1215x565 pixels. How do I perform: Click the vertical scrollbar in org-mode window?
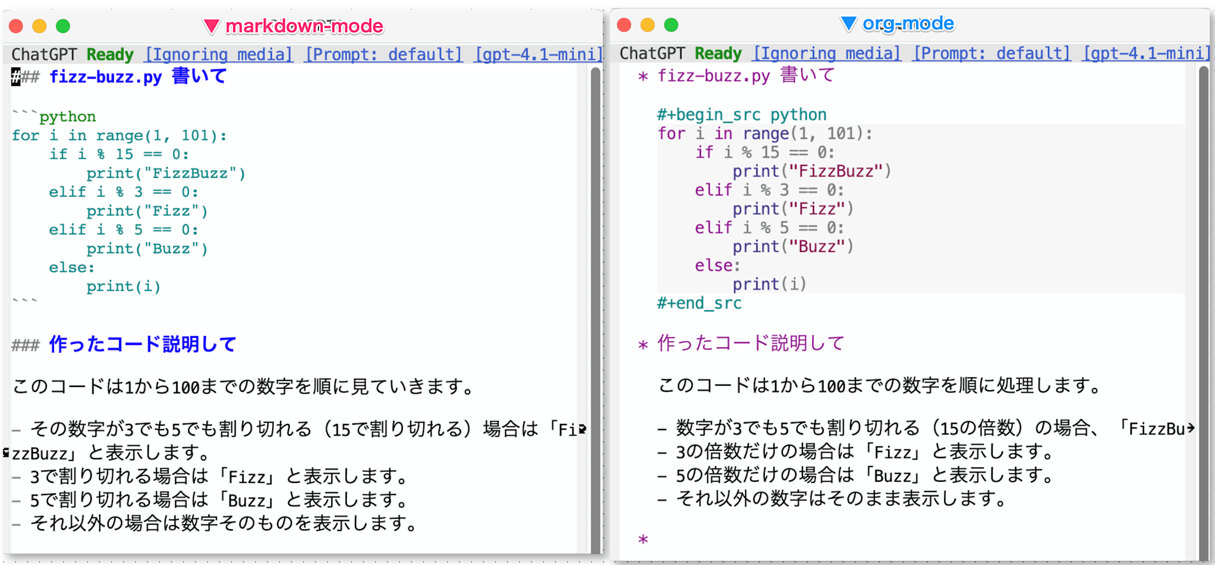(x=1203, y=313)
